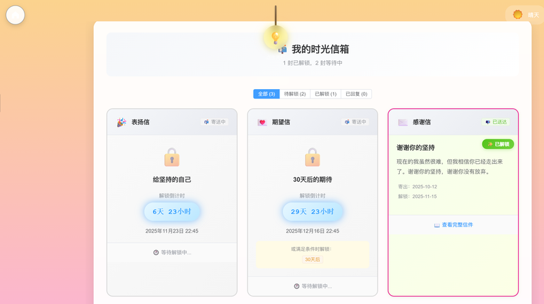Screen dimensions: 544x304
Task: Click the heart envelope icon on 期望信
Action: [x=262, y=122]
